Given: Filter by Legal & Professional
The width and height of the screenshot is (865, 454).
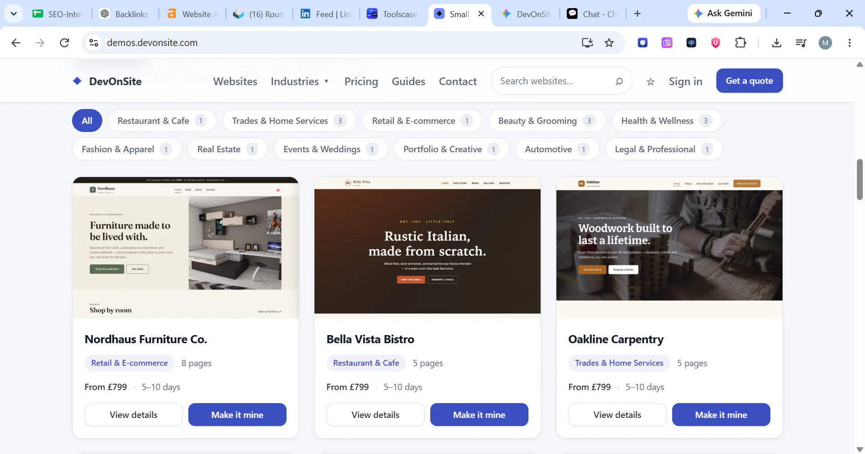Looking at the screenshot, I should (664, 149).
